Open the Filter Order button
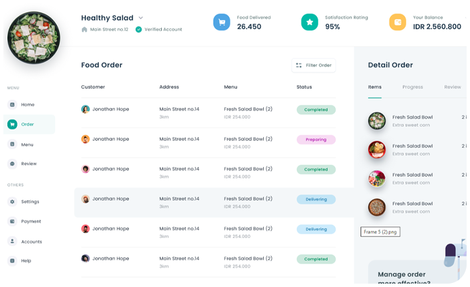This screenshot has width=470, height=287. (314, 65)
